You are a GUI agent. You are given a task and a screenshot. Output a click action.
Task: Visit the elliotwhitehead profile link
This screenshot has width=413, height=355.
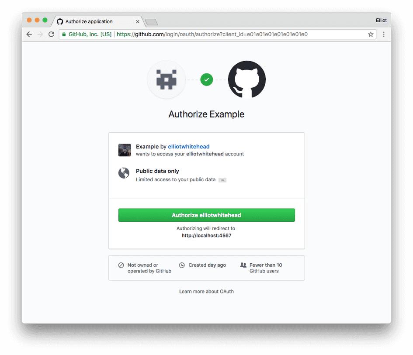tap(188, 146)
